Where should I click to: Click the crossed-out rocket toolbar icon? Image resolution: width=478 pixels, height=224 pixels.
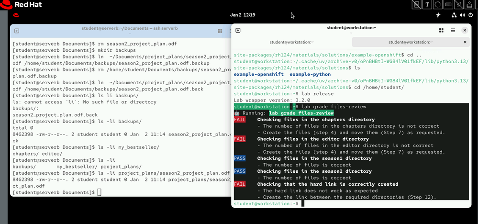click(x=458, y=5)
